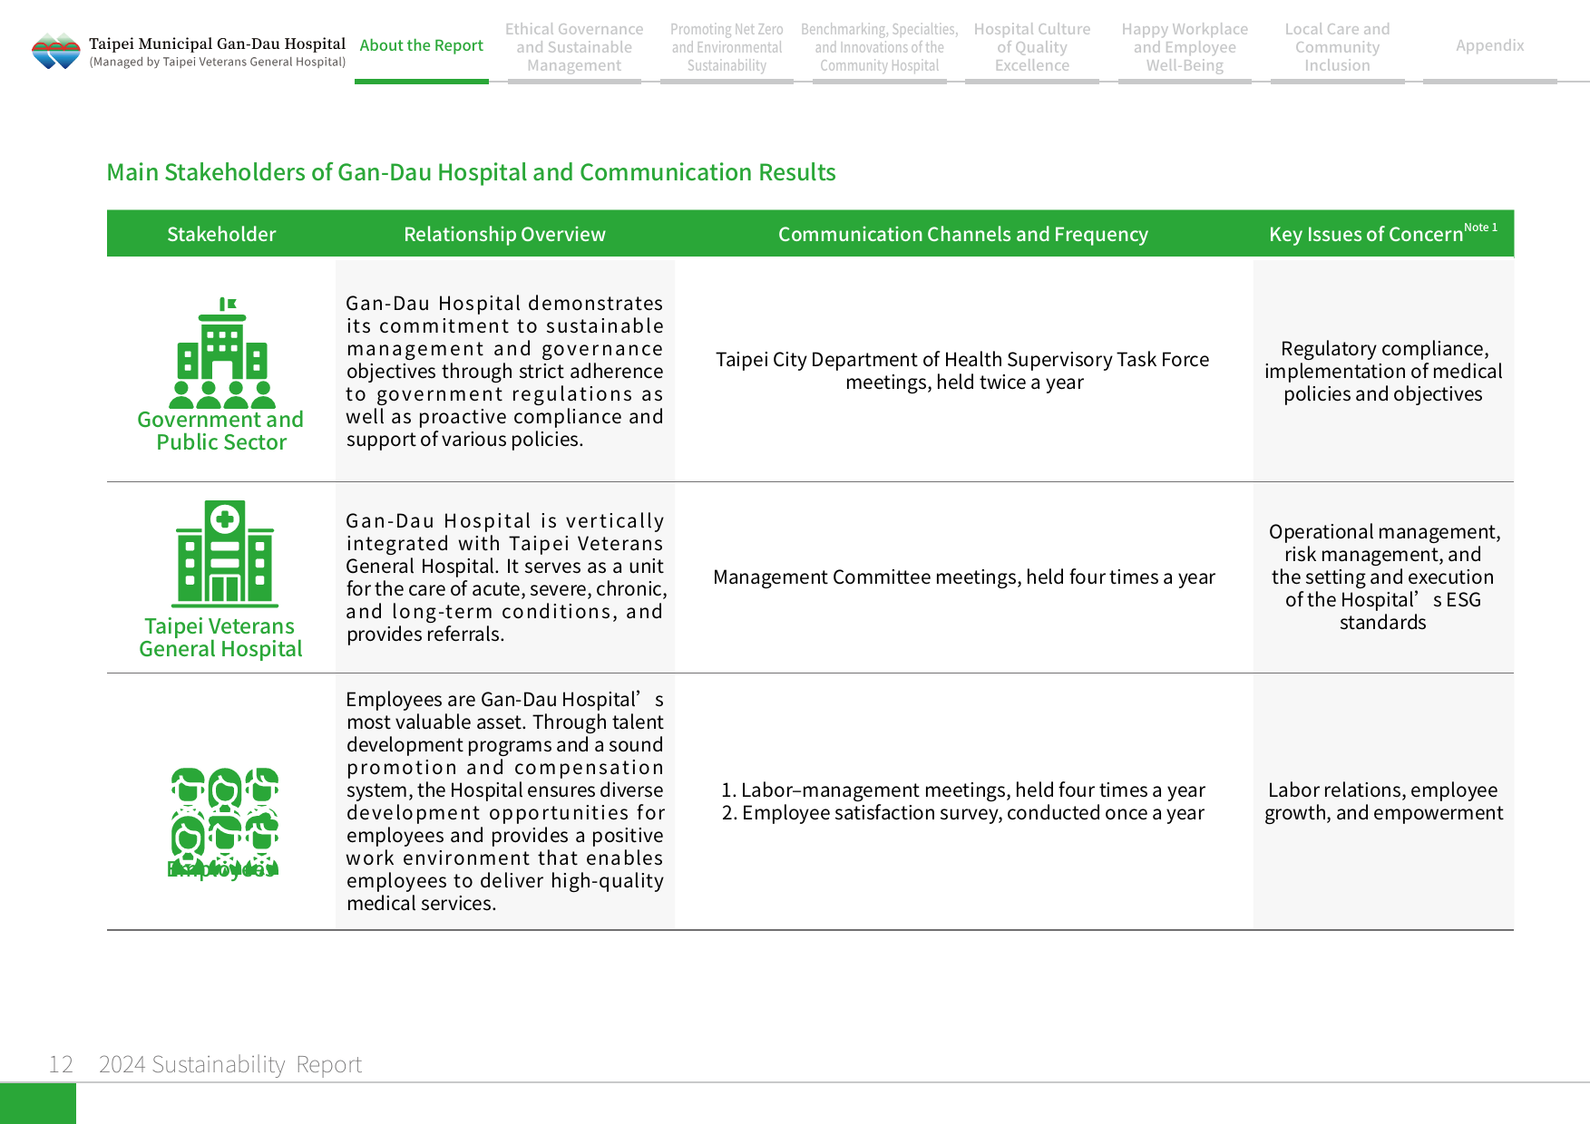Click the Stakeholder column header
Screen dimensions: 1590x1124
coord(221,234)
